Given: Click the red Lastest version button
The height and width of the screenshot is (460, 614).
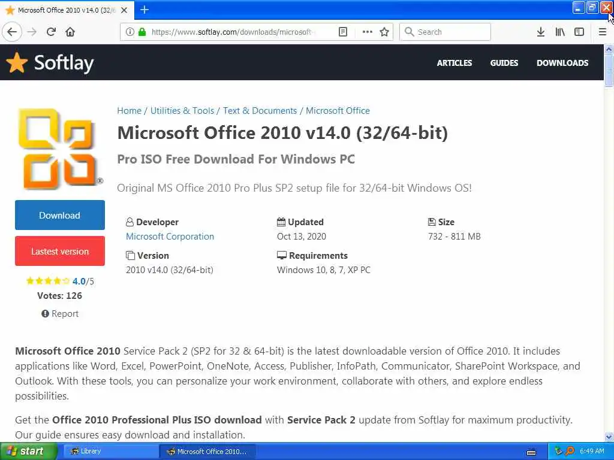Looking at the screenshot, I should pos(60,251).
